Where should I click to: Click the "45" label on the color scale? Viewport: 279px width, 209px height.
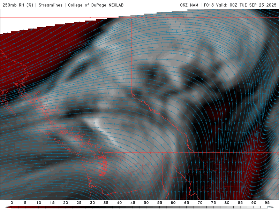[133, 203]
